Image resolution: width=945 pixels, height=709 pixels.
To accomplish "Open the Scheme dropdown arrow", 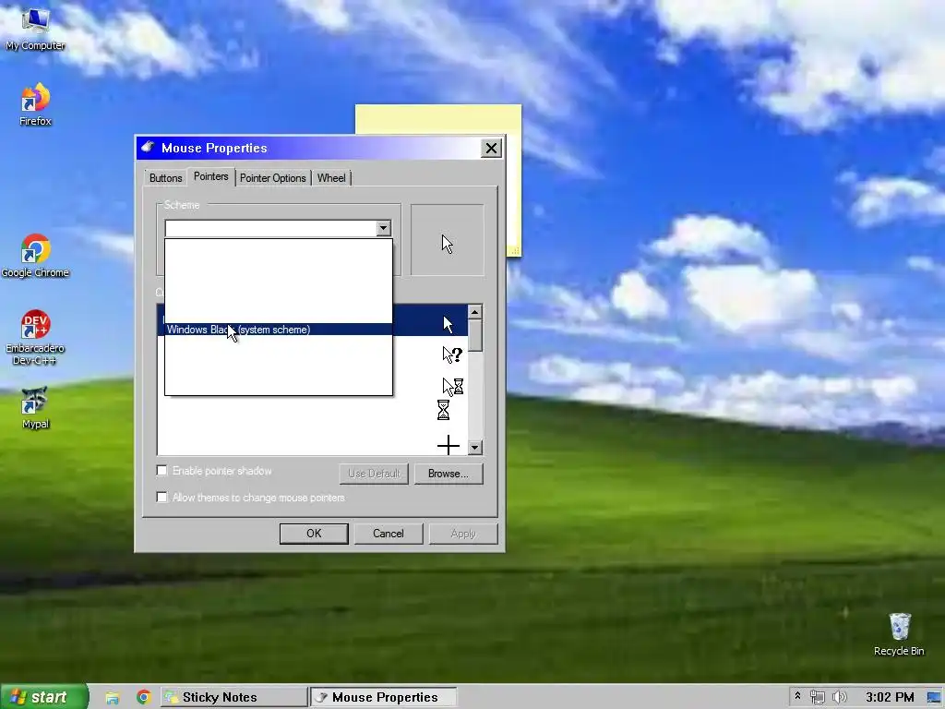I will (x=383, y=228).
